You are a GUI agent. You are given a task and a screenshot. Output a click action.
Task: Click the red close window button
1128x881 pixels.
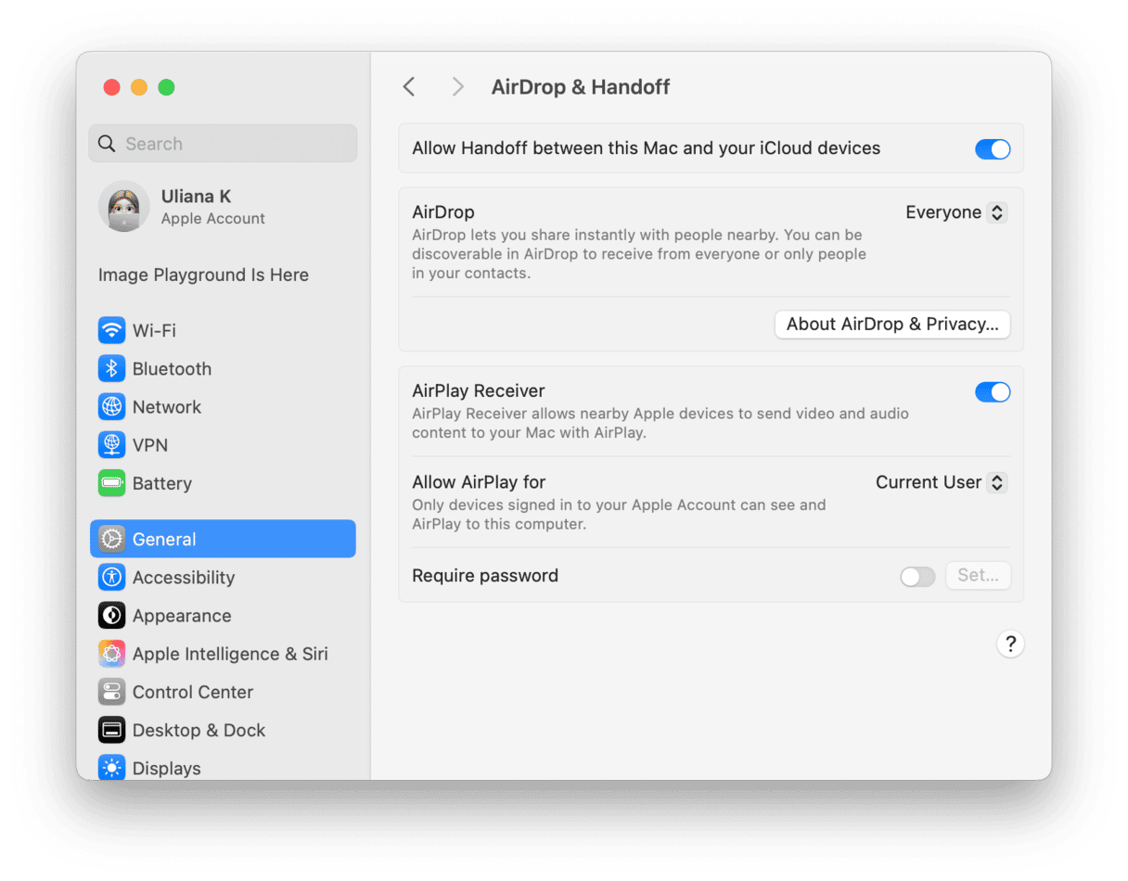112,87
